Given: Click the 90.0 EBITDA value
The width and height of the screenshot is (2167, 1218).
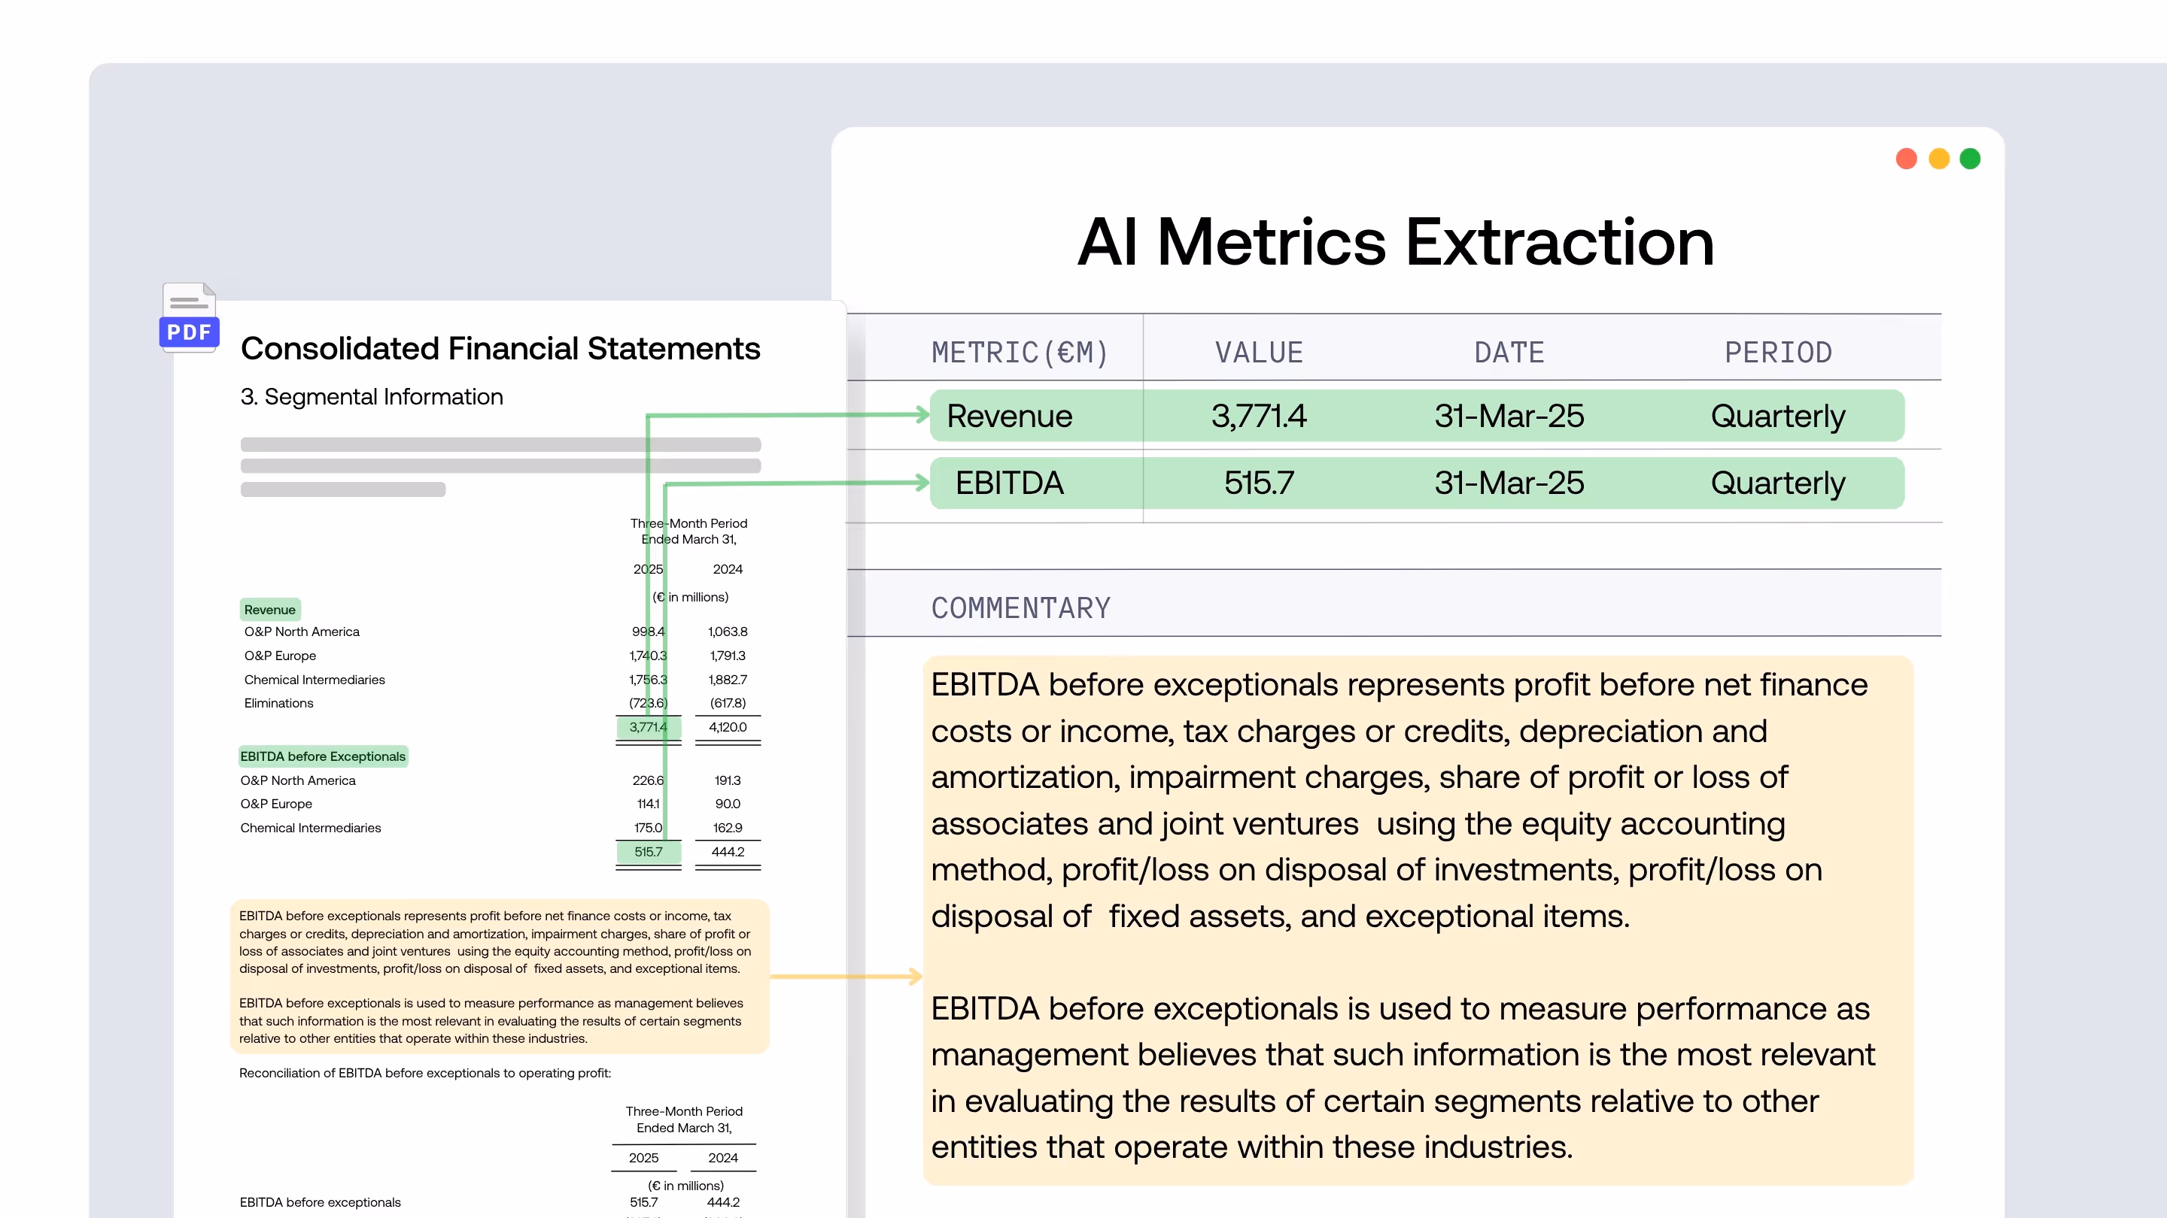Looking at the screenshot, I should 728,804.
